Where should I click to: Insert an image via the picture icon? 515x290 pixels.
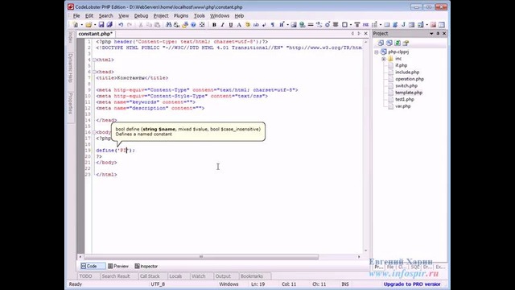tap(294, 25)
